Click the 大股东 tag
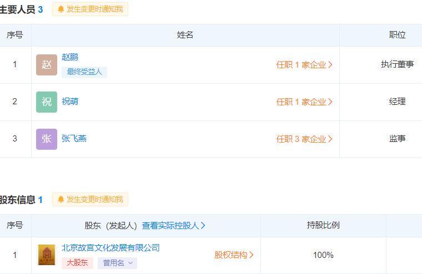 tap(77, 263)
